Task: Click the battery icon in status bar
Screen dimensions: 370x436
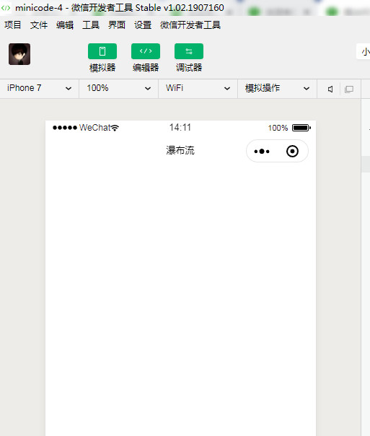Action: [x=301, y=128]
